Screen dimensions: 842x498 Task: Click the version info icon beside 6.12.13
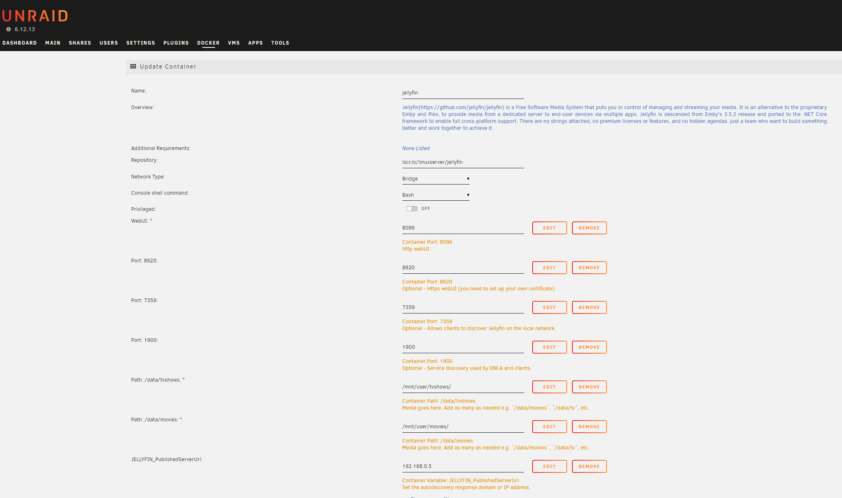(9, 29)
